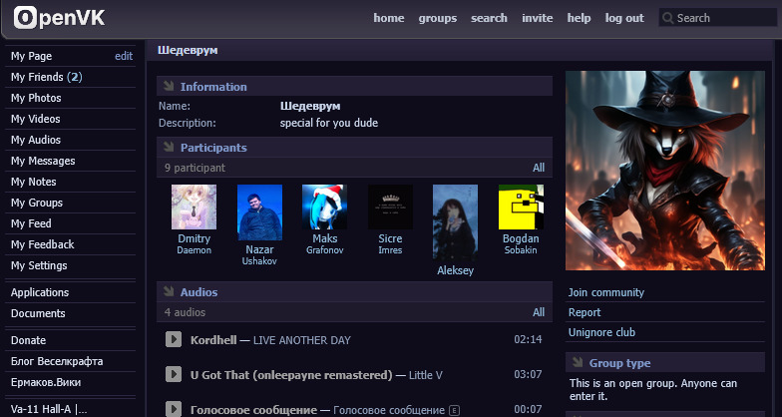Open My Messages in the sidebar
The width and height of the screenshot is (782, 417).
[x=43, y=161]
